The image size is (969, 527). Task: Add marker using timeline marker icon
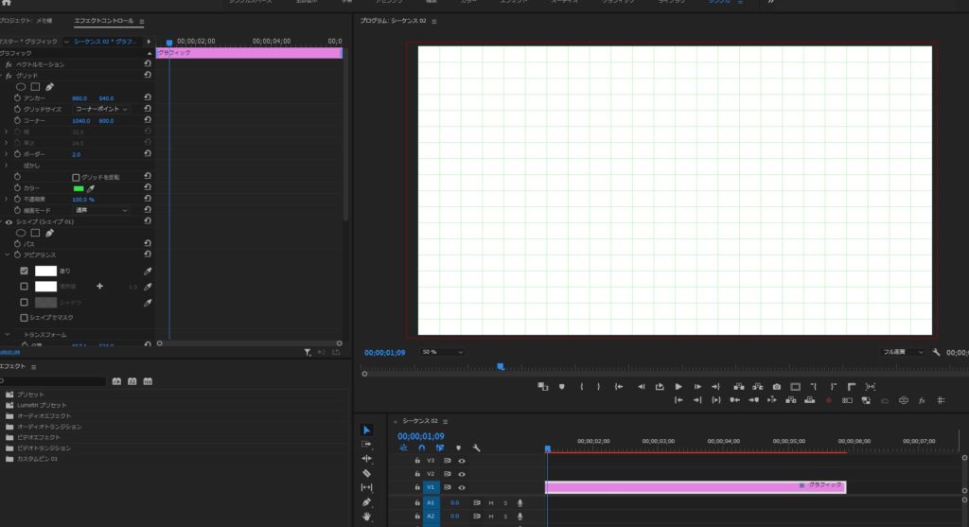pyautogui.click(x=459, y=448)
